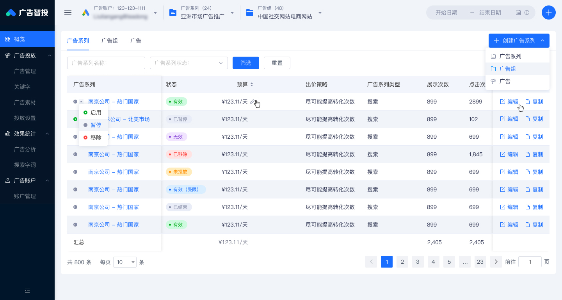Focus the 广告系列名称 input field
The image size is (562, 300).
coord(106,63)
